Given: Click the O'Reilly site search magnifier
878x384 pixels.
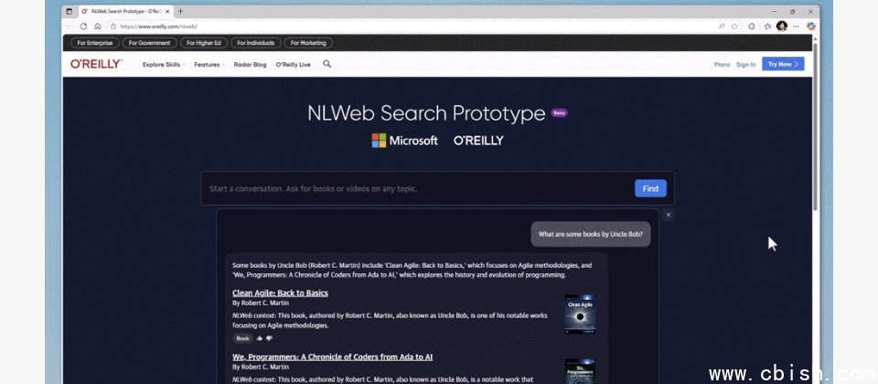Looking at the screenshot, I should click(x=327, y=64).
